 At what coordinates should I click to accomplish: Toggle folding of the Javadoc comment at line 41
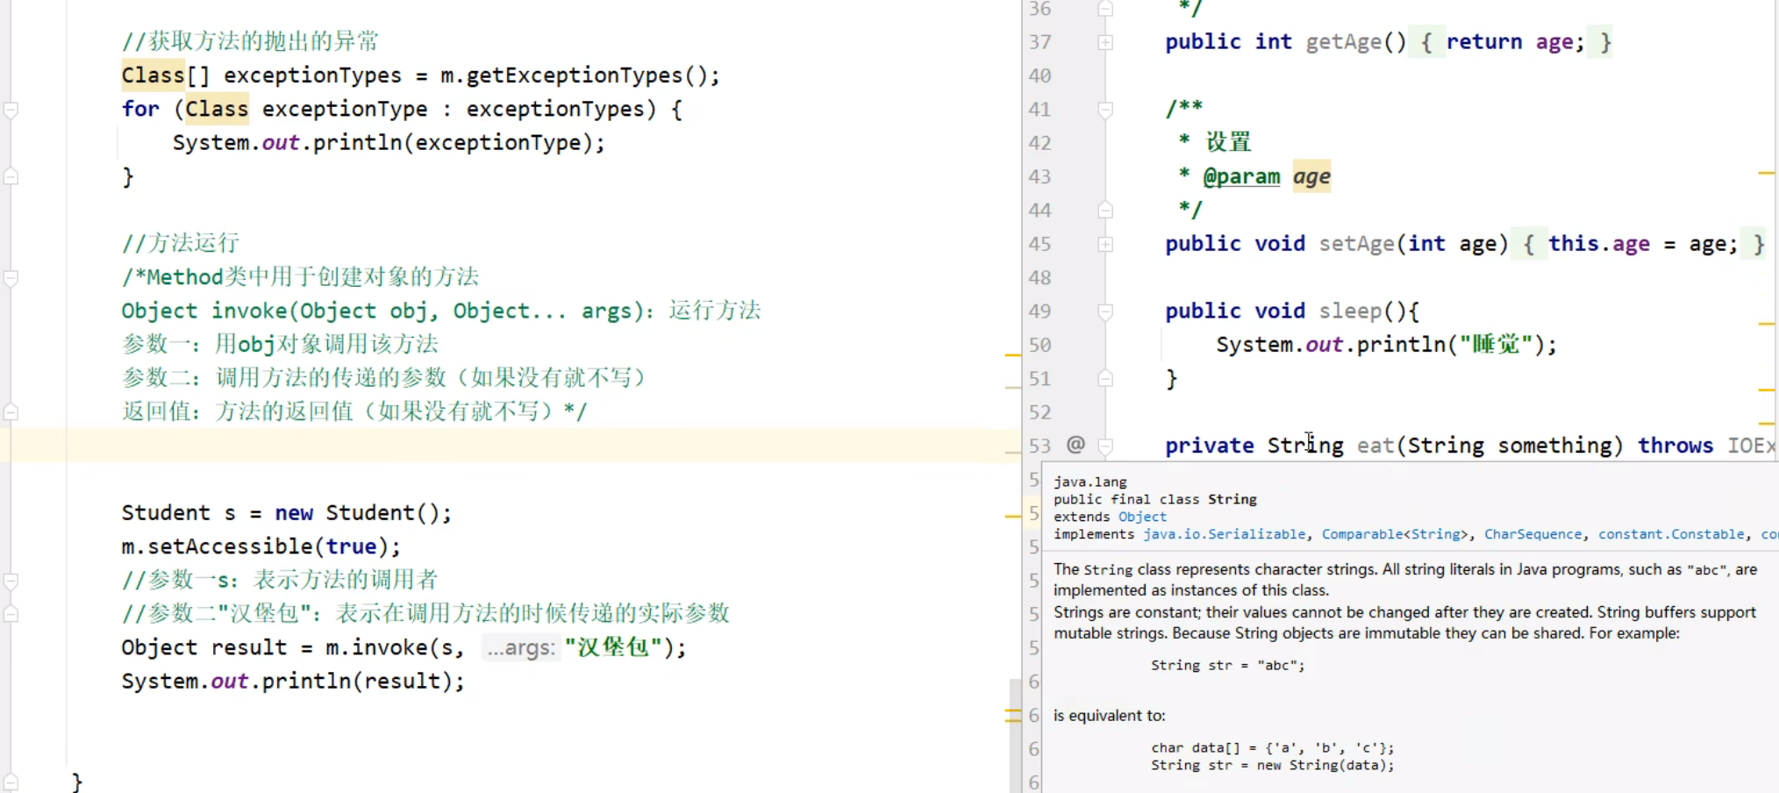[x=1104, y=109]
